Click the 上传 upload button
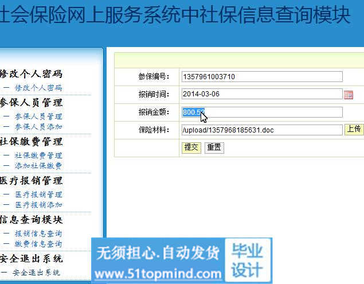The width and height of the screenshot is (364, 284). click(x=354, y=129)
